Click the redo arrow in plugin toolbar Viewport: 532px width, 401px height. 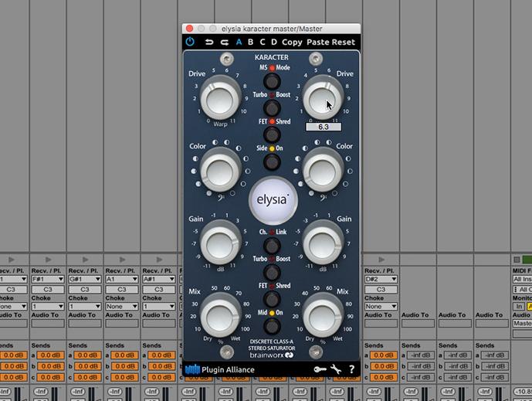(224, 42)
